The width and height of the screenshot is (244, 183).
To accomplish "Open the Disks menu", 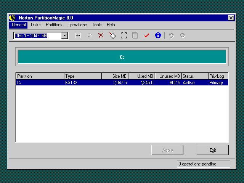I will click(36, 25).
